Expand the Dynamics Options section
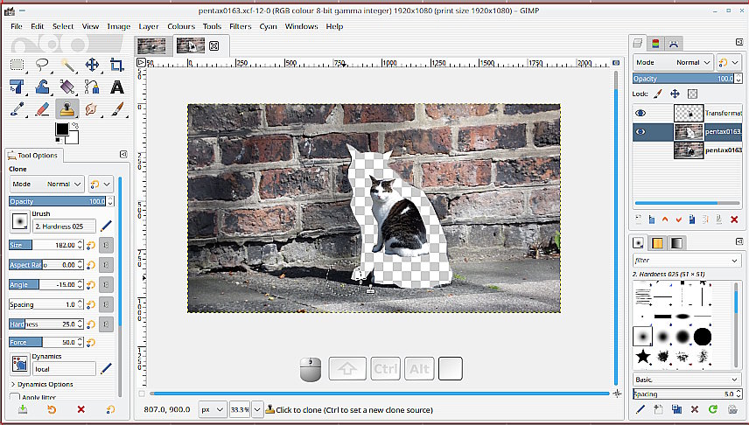 tap(42, 384)
